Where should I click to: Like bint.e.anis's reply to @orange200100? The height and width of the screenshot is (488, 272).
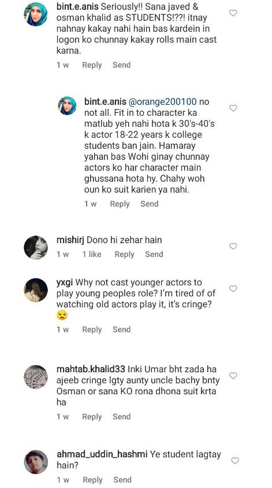click(x=233, y=108)
